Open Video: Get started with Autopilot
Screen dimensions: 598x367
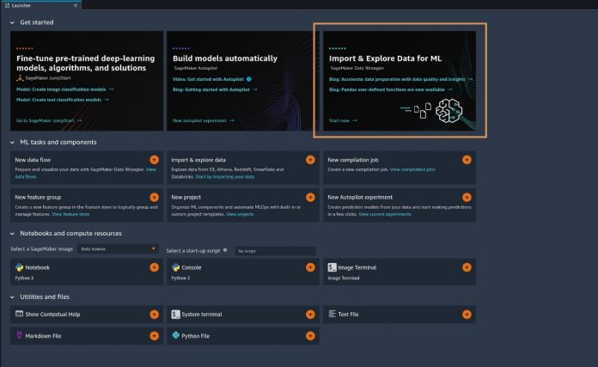(208, 79)
